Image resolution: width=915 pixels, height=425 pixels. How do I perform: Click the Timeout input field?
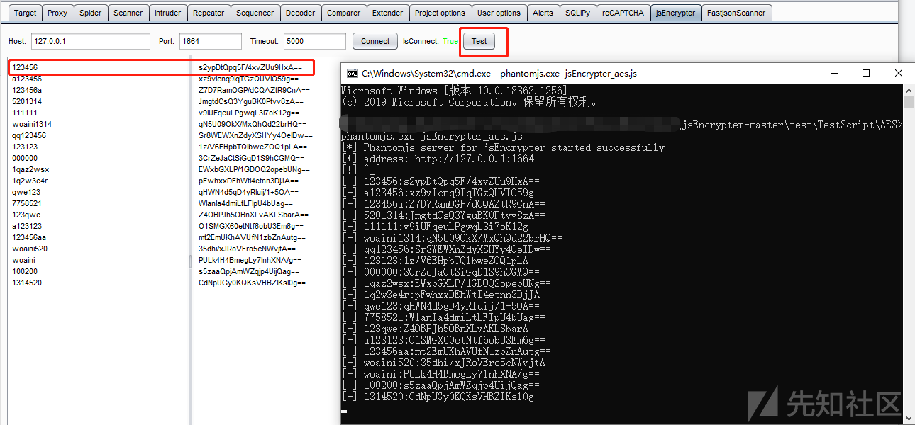(x=315, y=41)
